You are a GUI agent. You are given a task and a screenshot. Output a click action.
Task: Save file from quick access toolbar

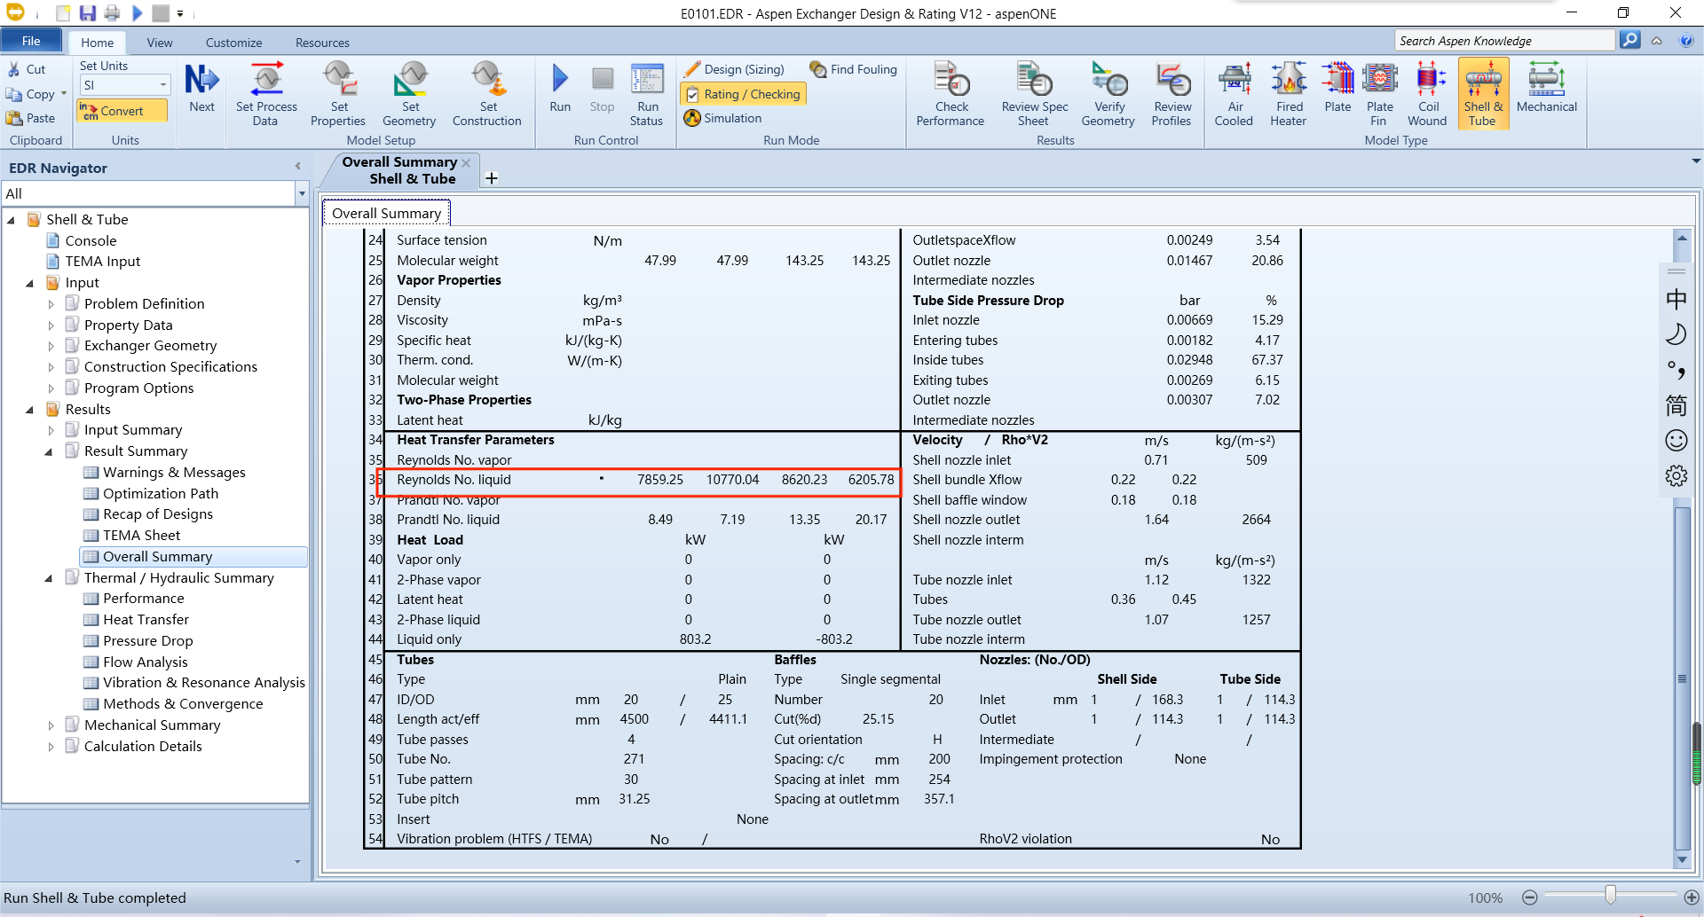(x=87, y=13)
